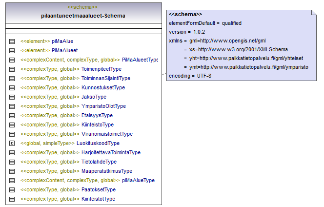The image size is (324, 207).
Task: Select the TietolahdeType entry
Action: coord(99,162)
